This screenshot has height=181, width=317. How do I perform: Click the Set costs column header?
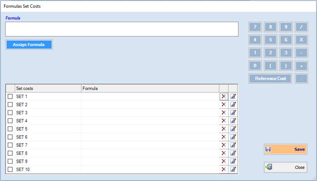coord(48,88)
